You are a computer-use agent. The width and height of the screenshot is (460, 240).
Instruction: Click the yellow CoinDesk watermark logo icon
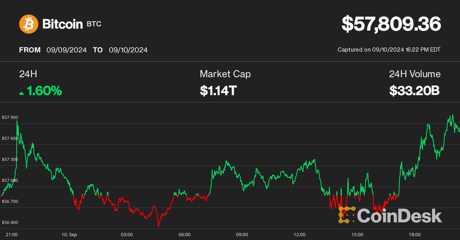[346, 215]
